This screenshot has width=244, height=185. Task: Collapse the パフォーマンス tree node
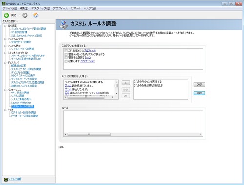pos(5,90)
